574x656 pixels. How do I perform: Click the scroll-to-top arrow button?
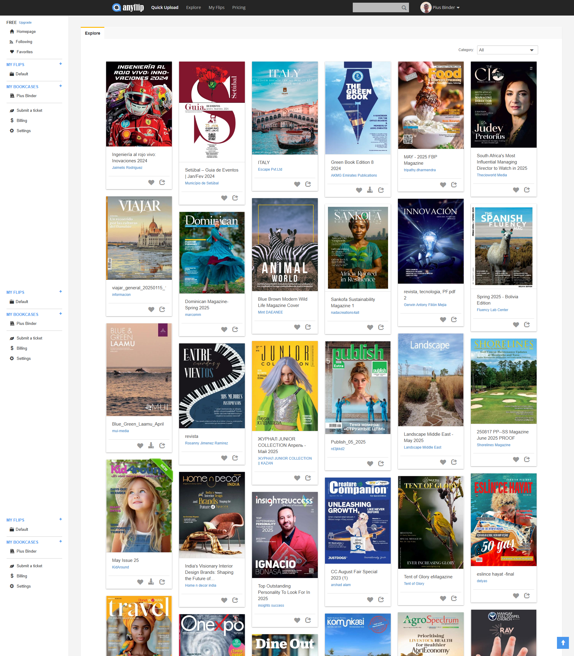[x=562, y=643]
